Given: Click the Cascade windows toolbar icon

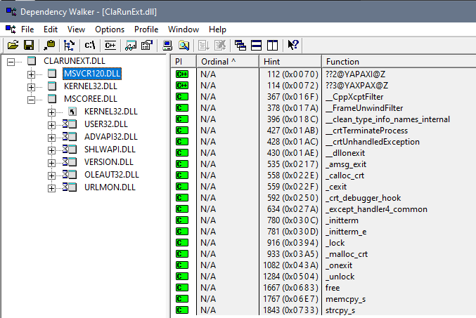Looking at the screenshot, I should point(240,46).
